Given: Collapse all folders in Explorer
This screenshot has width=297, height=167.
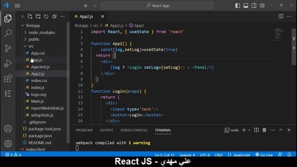Looking at the screenshot, I should tap(54, 17).
